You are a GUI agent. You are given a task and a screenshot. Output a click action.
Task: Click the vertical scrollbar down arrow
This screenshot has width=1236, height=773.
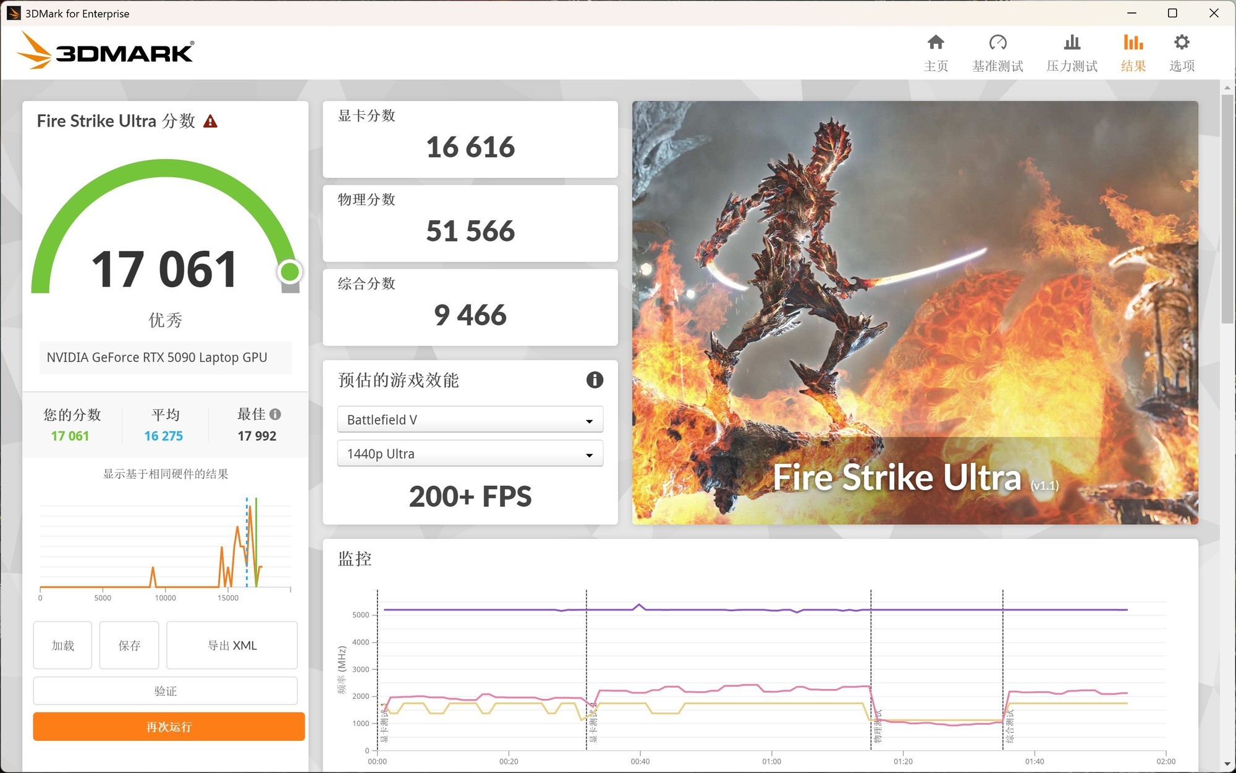1227,764
